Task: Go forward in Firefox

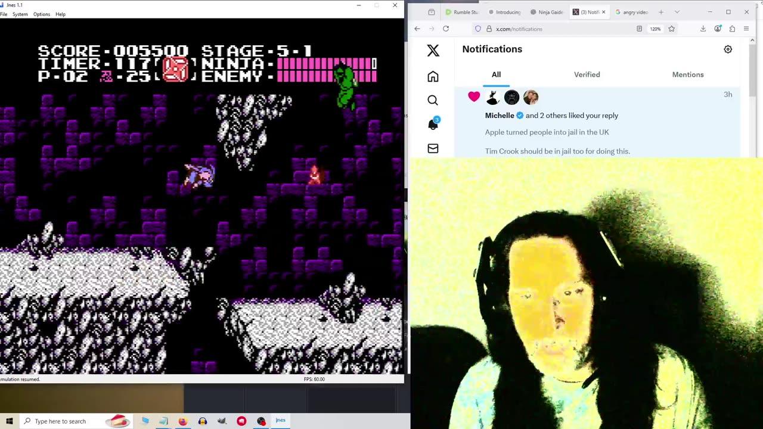Action: [x=432, y=29]
